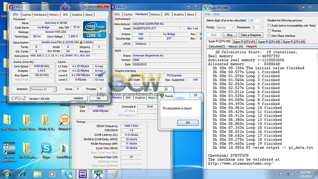Open Action Center flag icon

[281, 174]
